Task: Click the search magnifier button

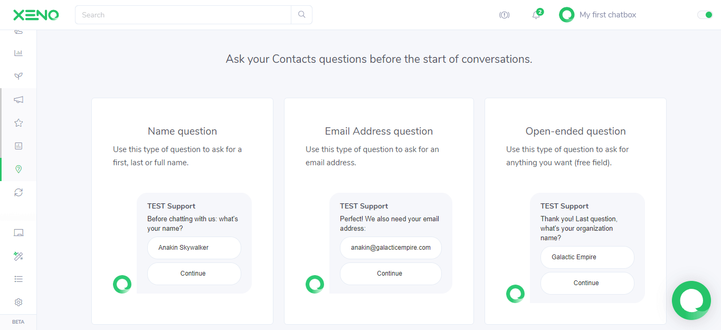Action: pyautogui.click(x=301, y=15)
